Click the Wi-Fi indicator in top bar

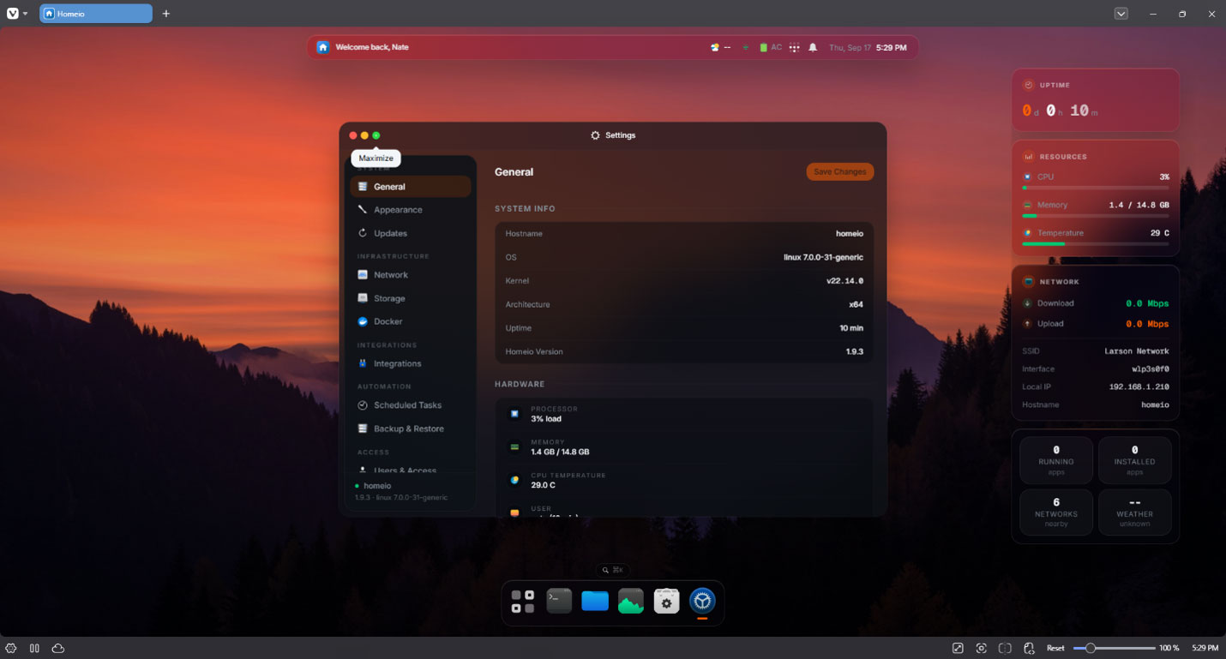click(745, 48)
